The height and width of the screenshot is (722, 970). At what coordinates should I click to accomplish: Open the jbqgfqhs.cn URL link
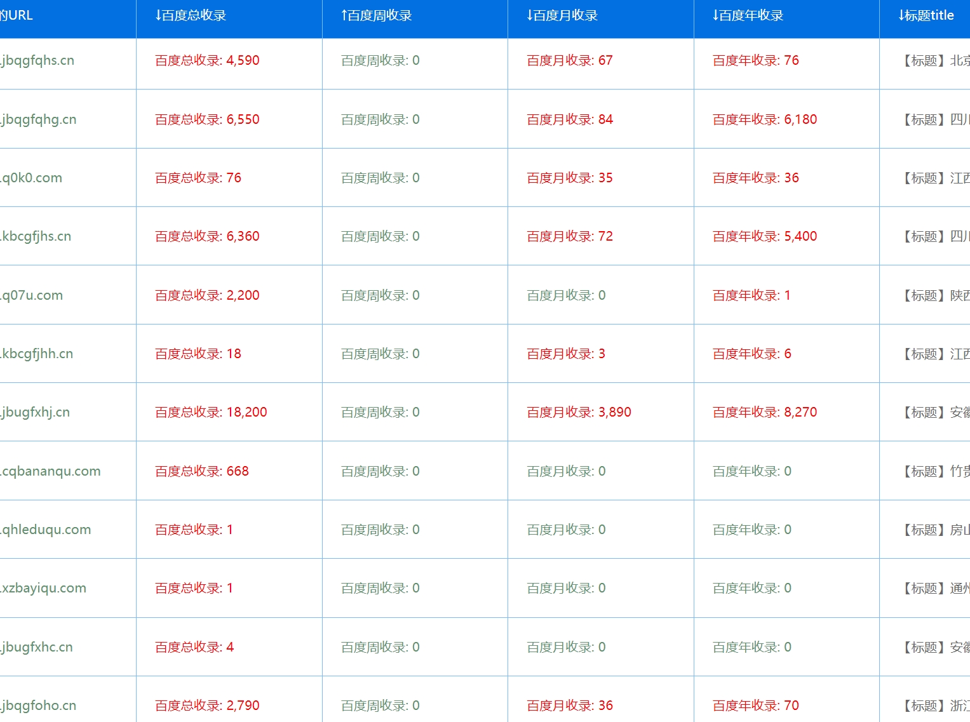[x=37, y=60]
